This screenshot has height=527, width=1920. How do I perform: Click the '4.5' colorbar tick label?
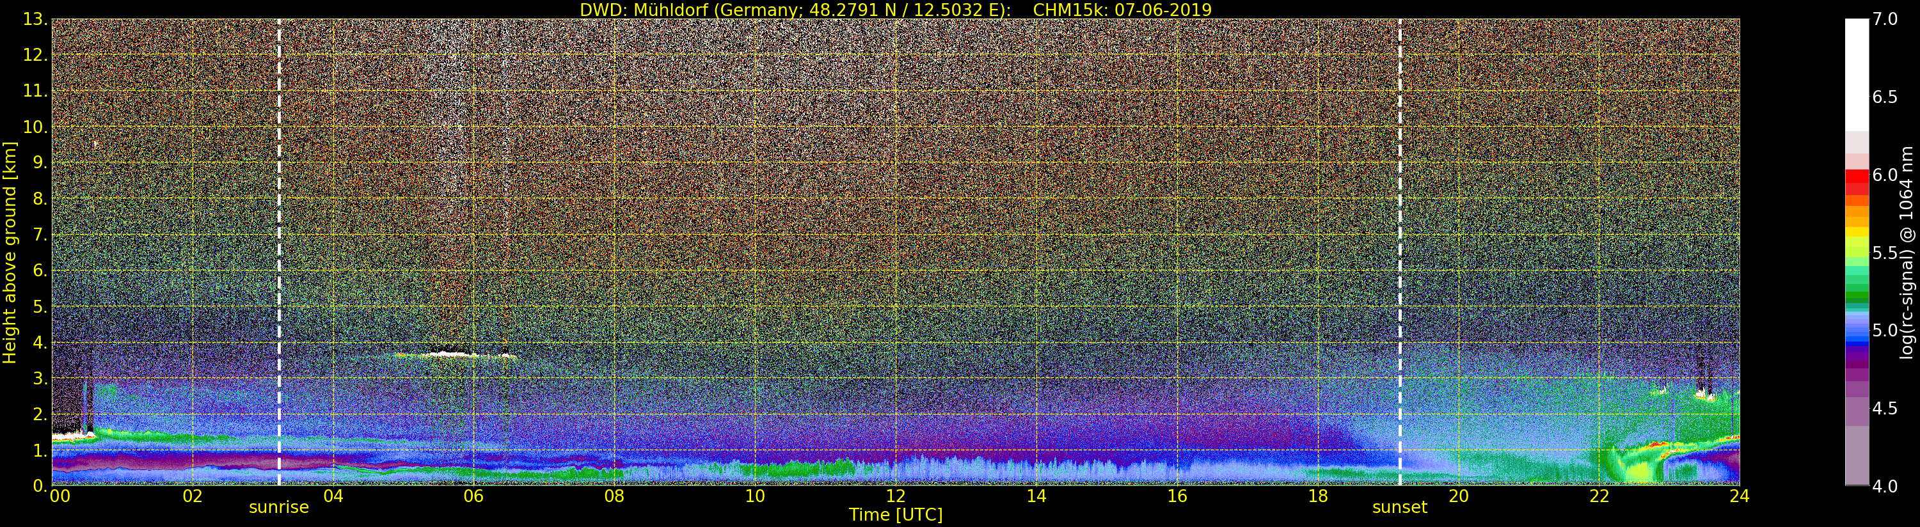click(x=1885, y=409)
